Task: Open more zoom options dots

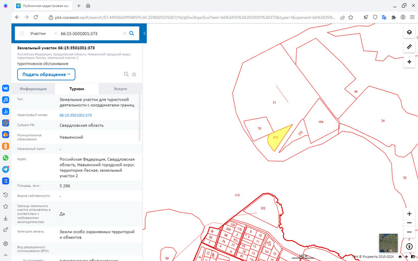Action: pos(409,223)
